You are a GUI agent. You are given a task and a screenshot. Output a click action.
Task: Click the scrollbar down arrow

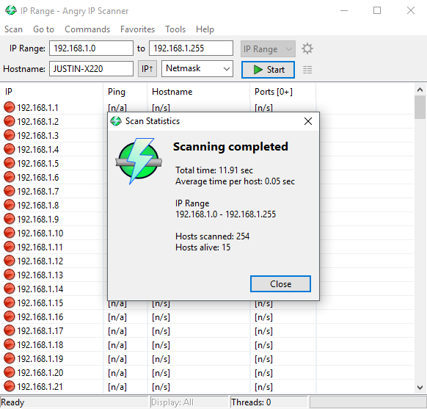click(420, 387)
